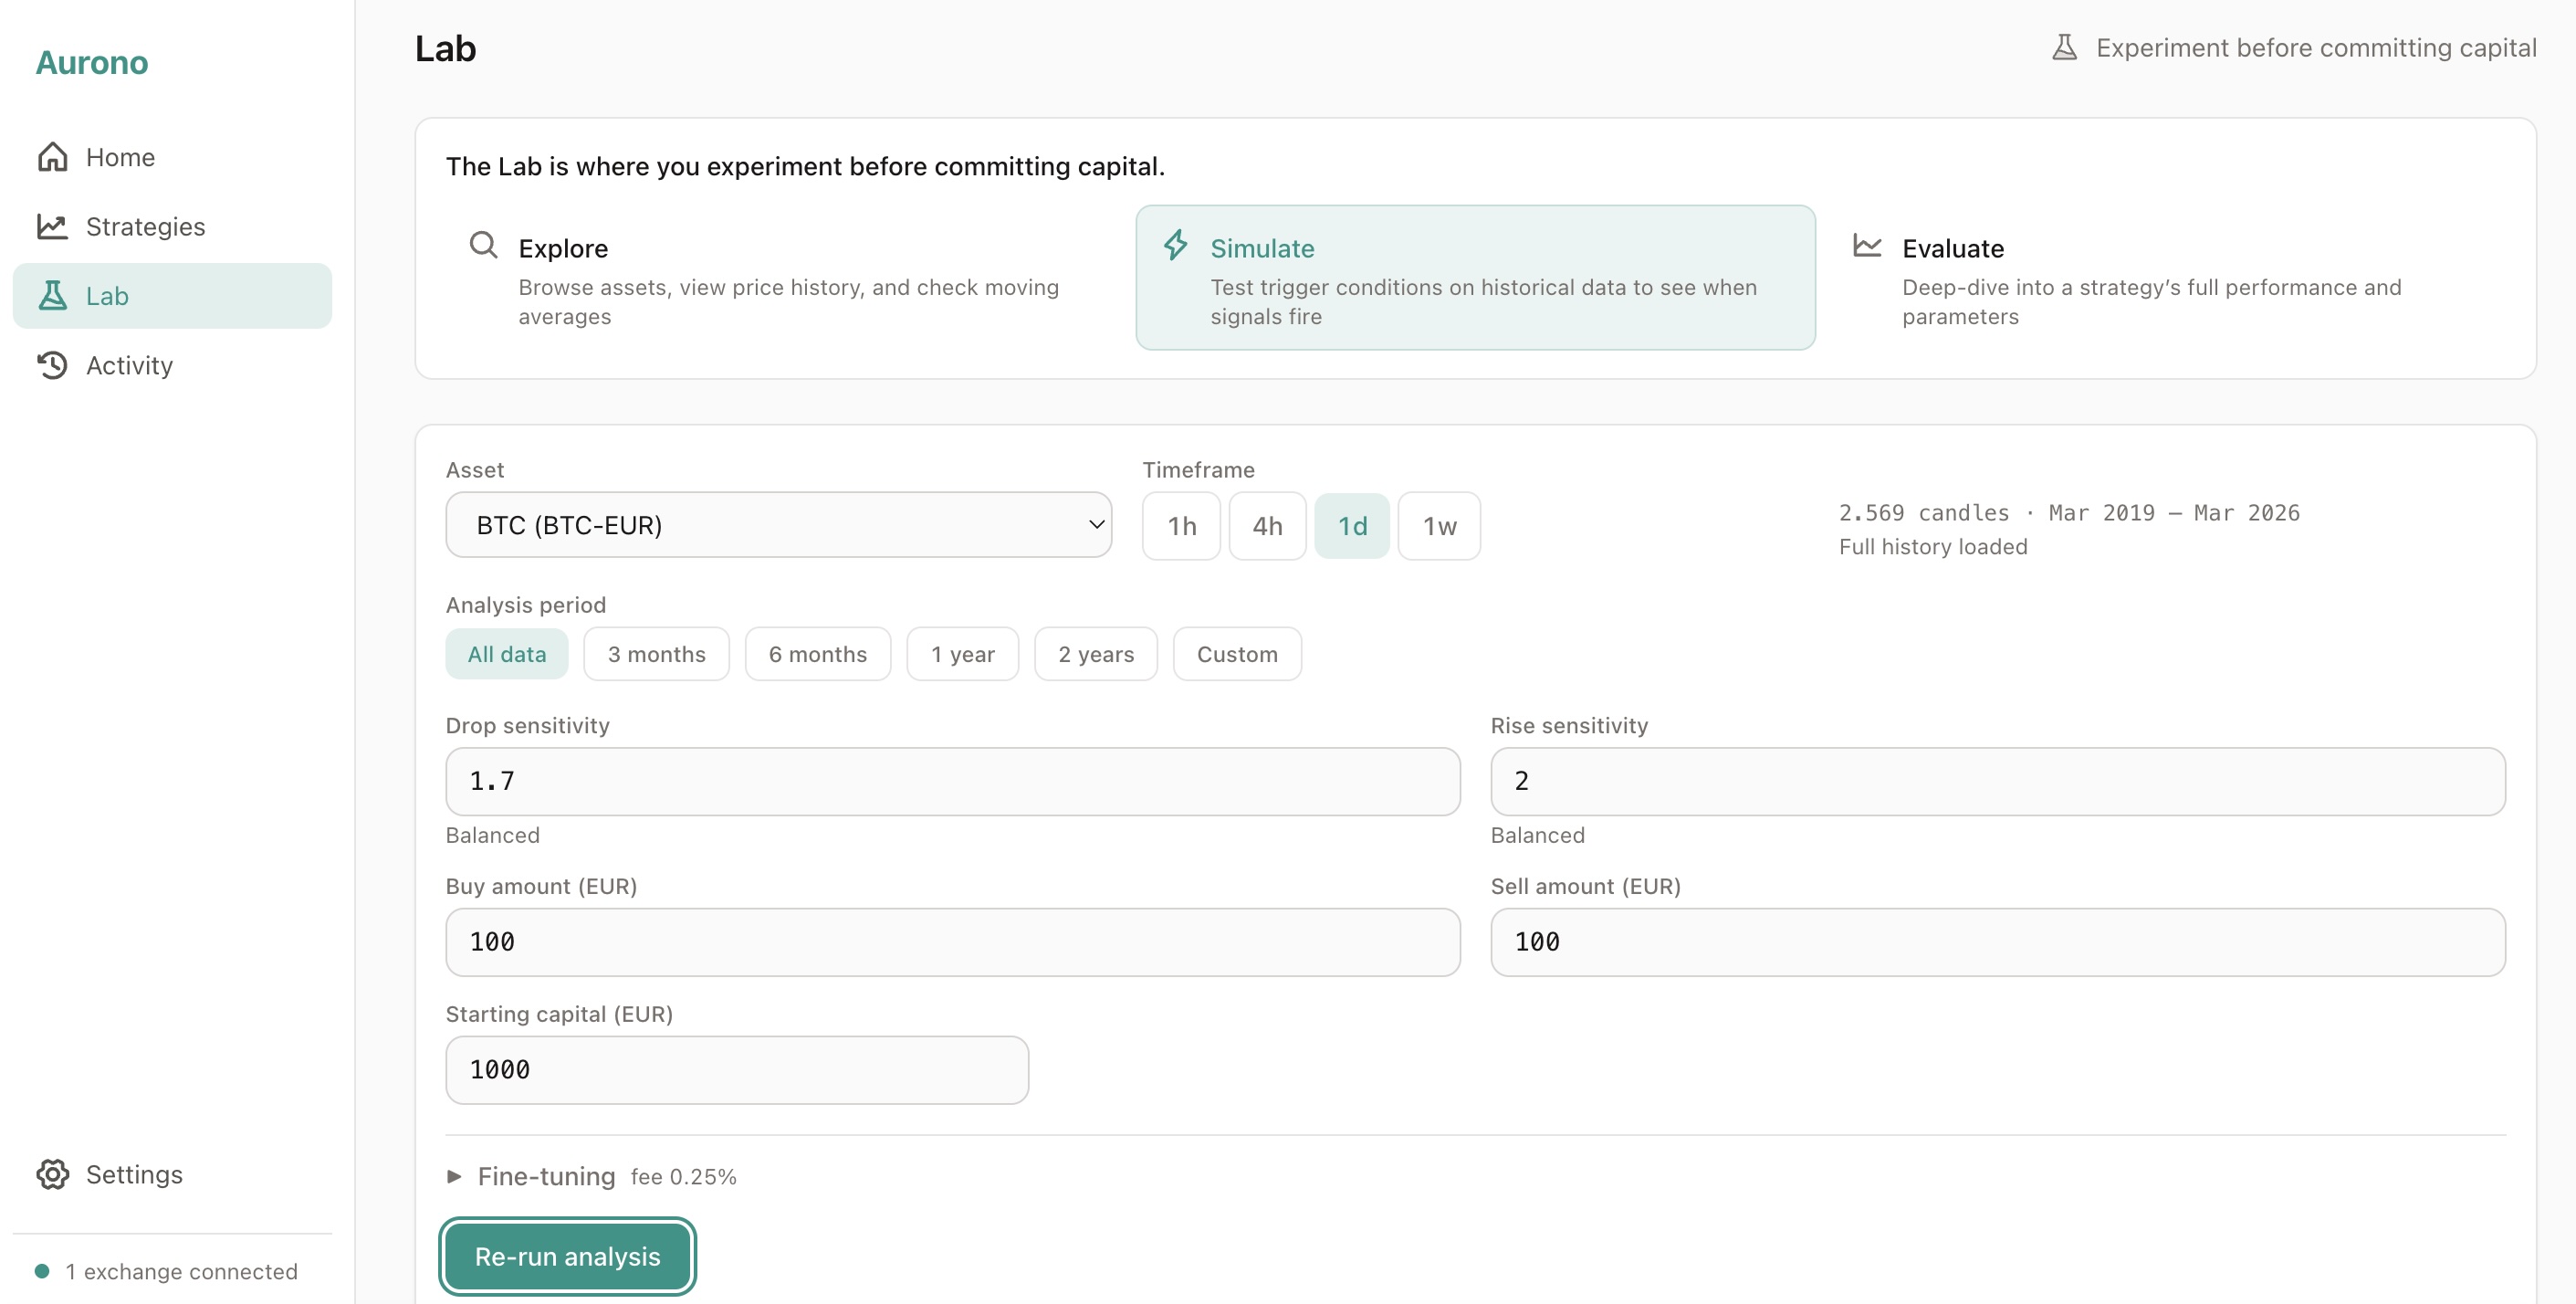Click the Re-run analysis button
The height and width of the screenshot is (1304, 2576).
point(566,1256)
